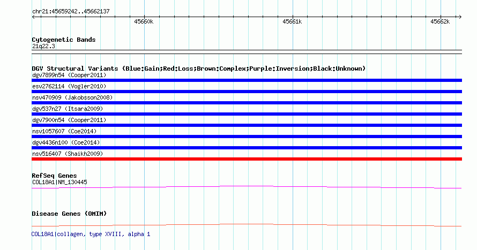Click the blue gain bar under nsv470909

pos(247,103)
